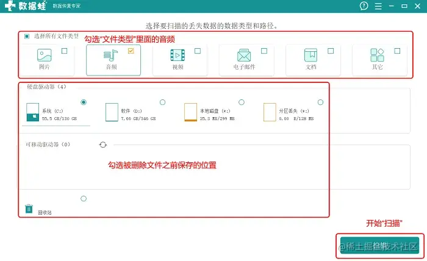Click the 55.5 GB/130 GB size text
Image resolution: width=427 pixels, height=261 pixels.
tap(59, 119)
